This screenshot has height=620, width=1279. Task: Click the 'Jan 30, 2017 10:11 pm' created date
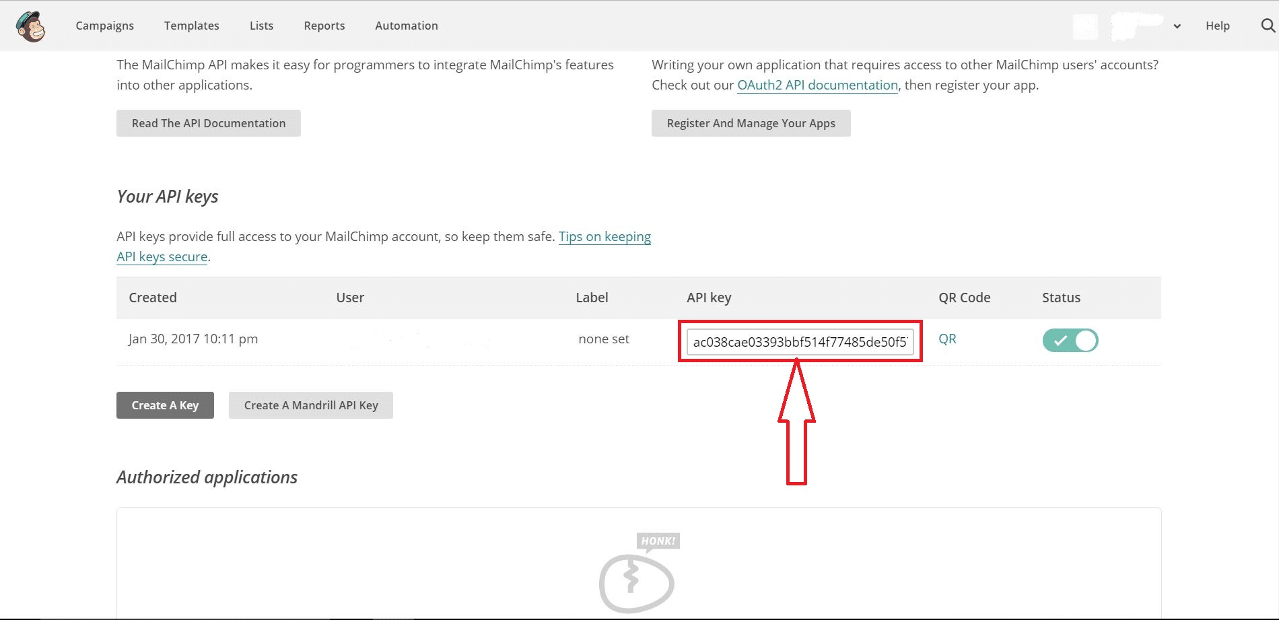coord(193,339)
